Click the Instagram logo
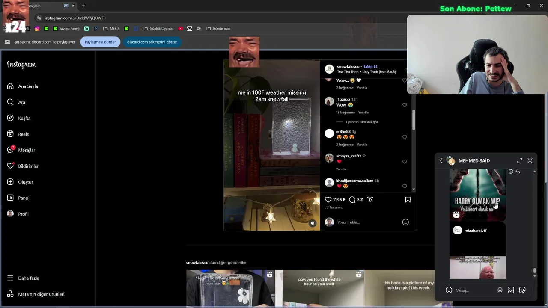548x308 pixels. tap(21, 65)
